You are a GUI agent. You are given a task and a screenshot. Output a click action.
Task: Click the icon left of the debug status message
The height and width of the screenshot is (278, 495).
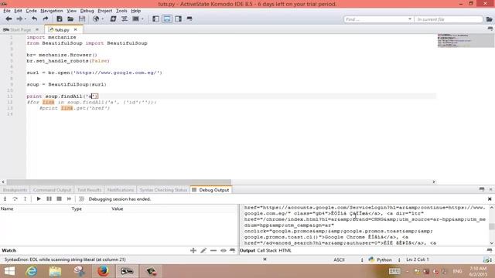point(81,199)
